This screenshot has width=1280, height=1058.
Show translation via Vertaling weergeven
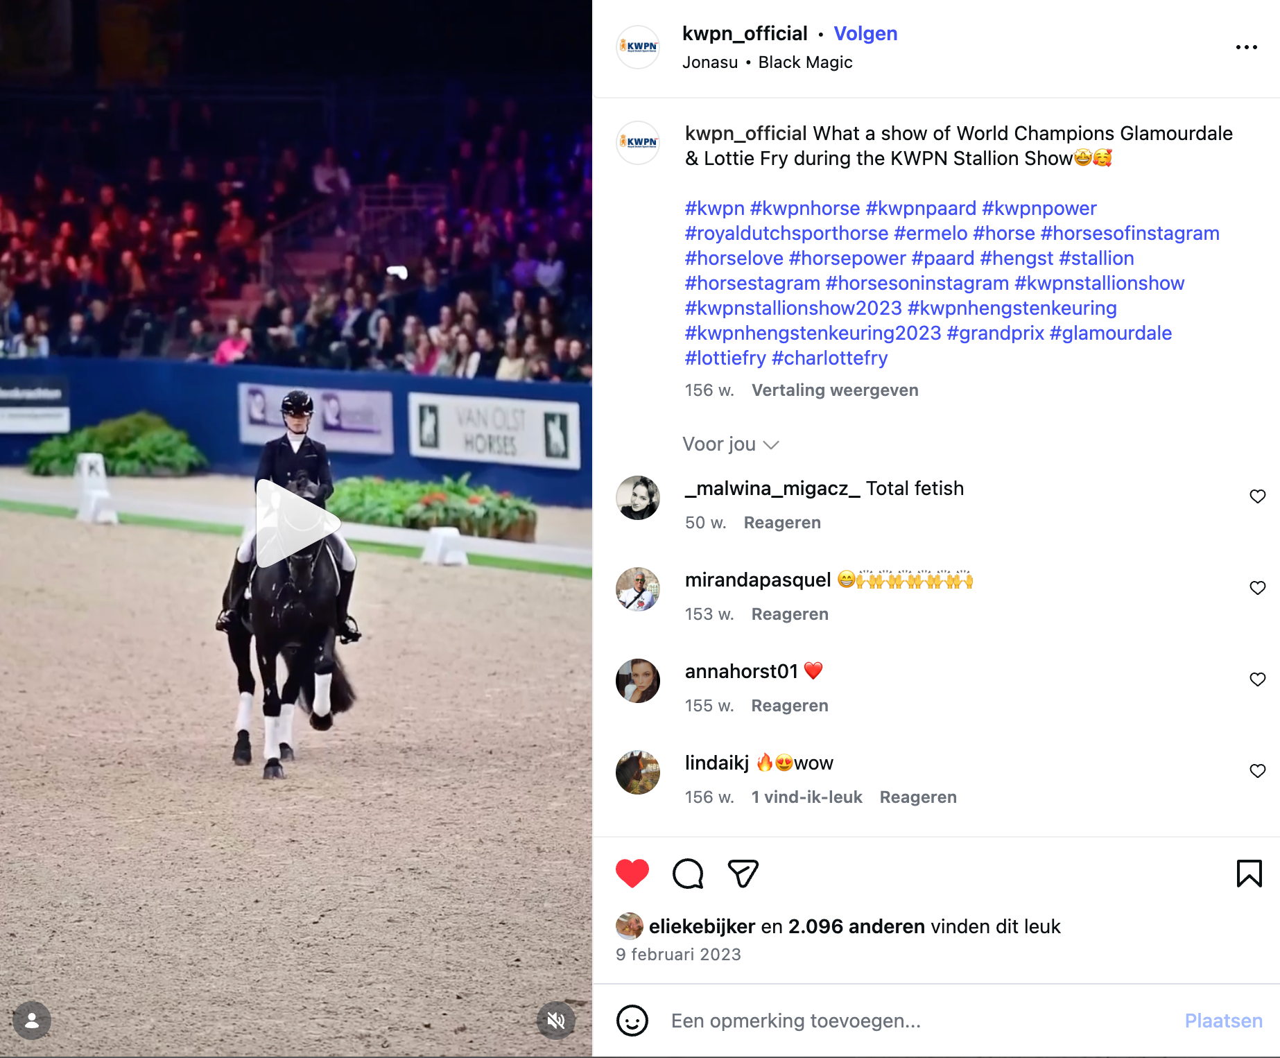point(835,390)
